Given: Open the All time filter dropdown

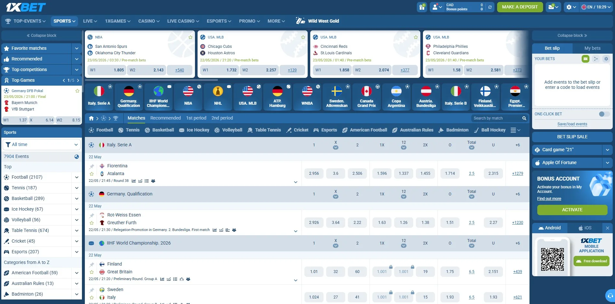Looking at the screenshot, I should (41, 144).
